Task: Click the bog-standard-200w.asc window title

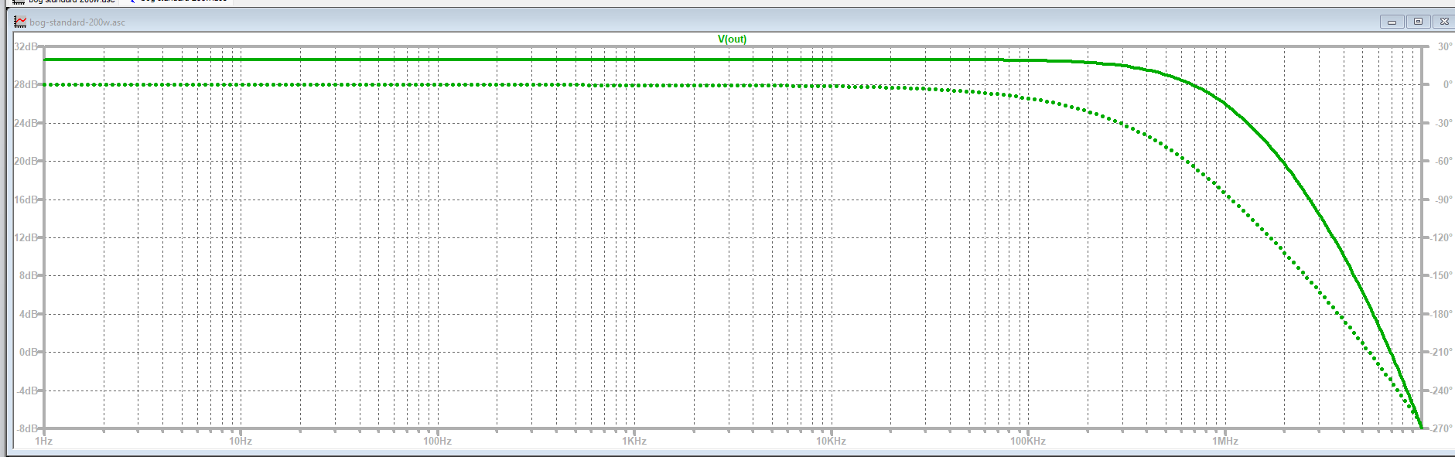Action: (x=77, y=22)
